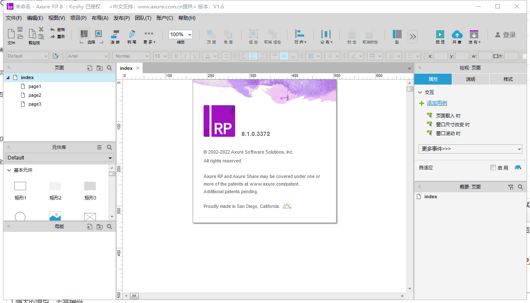The height and width of the screenshot is (303, 530).
Task: Enable the adaptive view (自适应) checkbox
Action: [493, 168]
